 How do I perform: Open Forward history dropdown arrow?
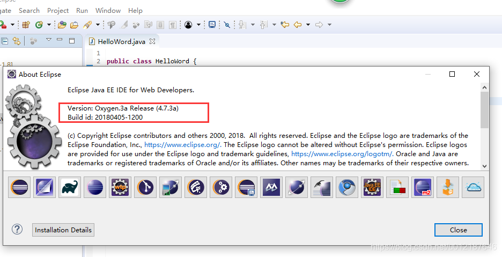329,25
